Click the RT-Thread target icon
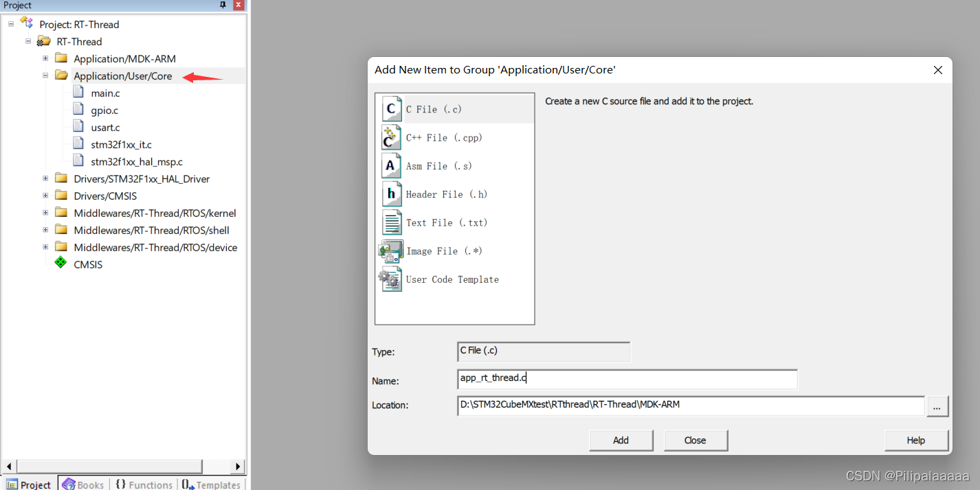Screen dimensions: 980x490 (44, 41)
